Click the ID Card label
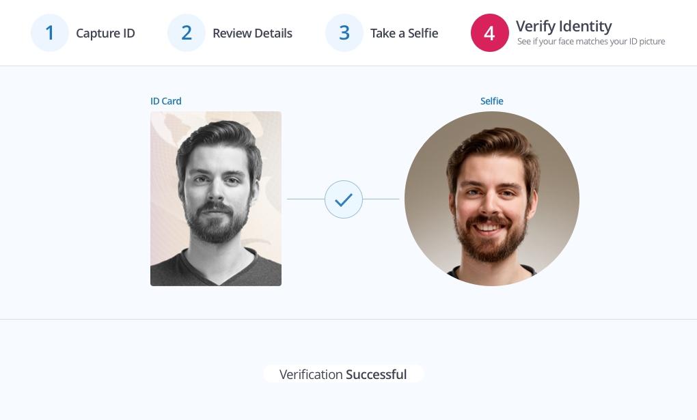The image size is (697, 420). click(x=166, y=101)
